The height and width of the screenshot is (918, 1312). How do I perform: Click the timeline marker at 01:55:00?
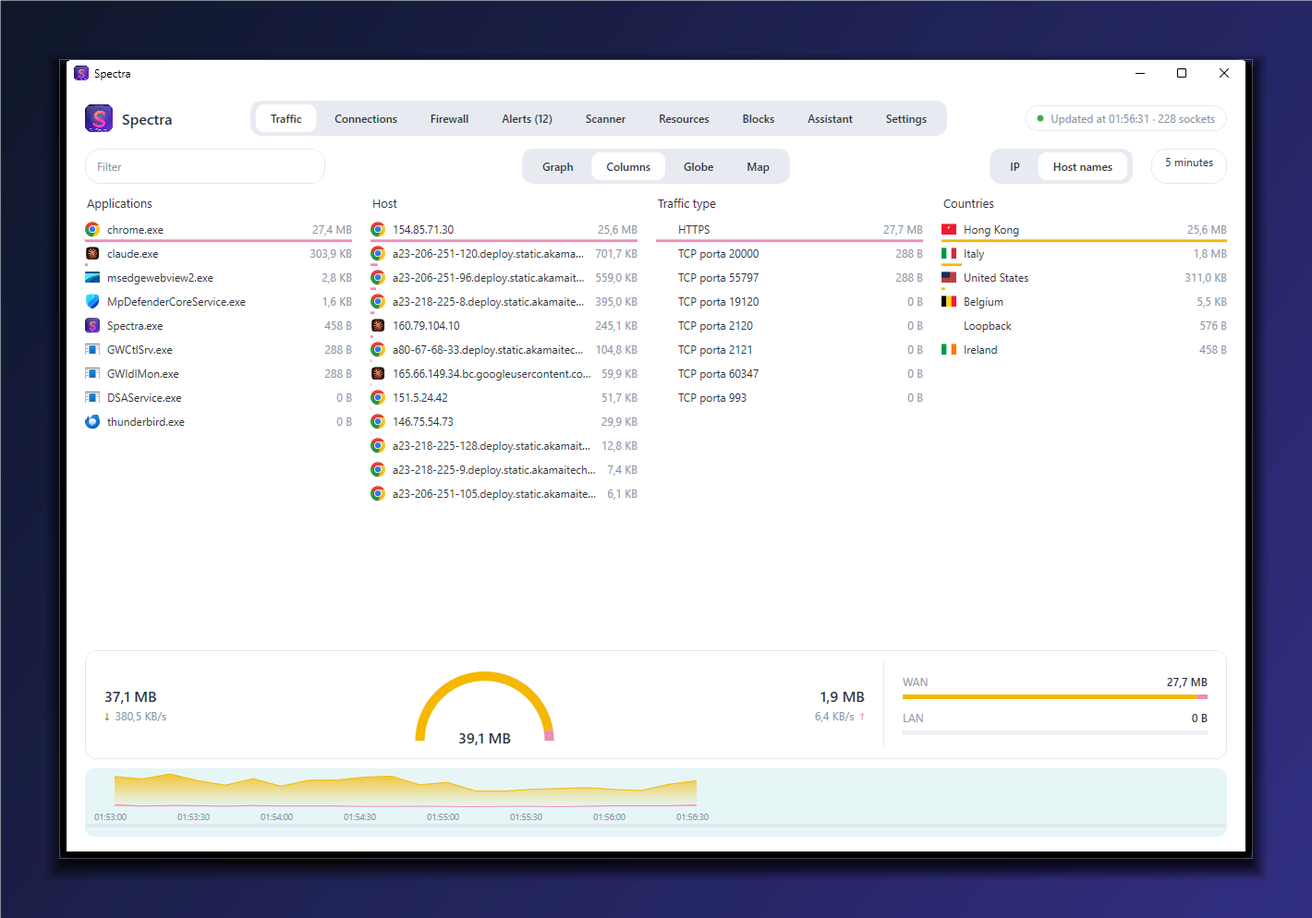(443, 816)
